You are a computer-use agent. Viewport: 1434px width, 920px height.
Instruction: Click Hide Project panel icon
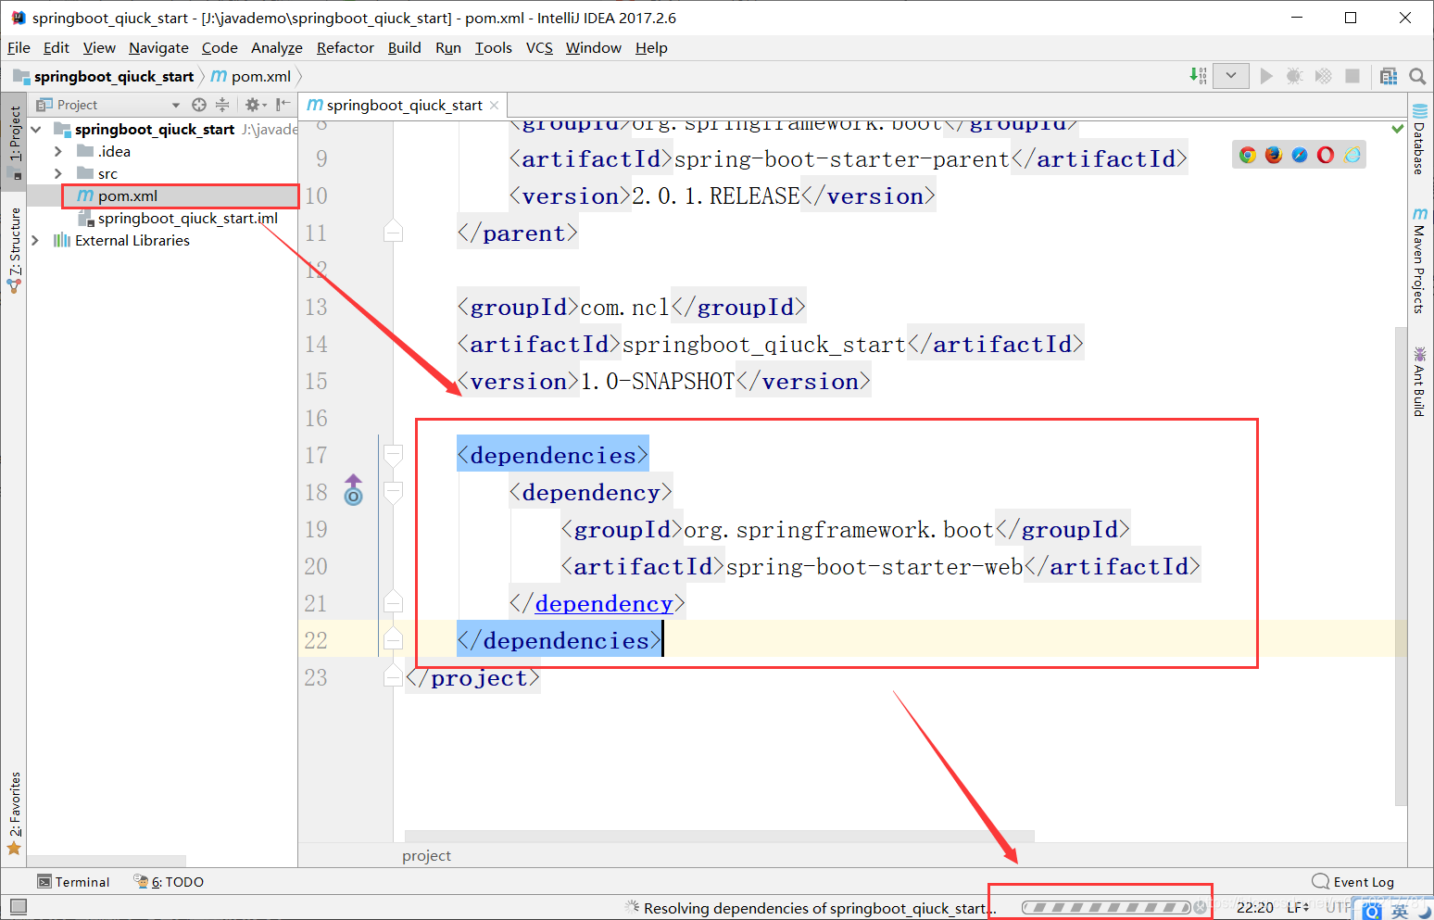(x=283, y=105)
